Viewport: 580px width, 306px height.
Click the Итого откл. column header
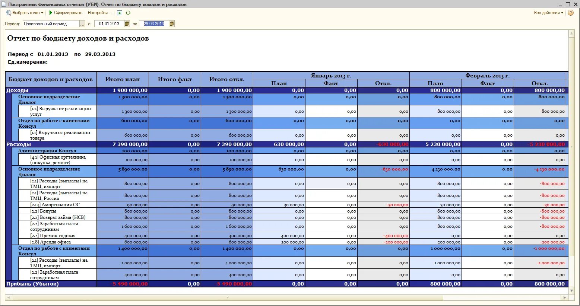(x=227, y=79)
